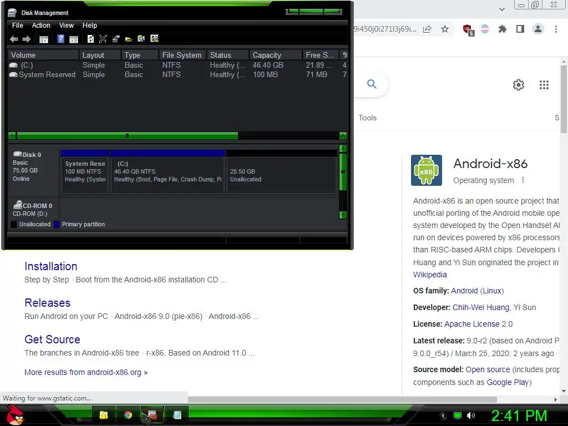Screen dimensions: 568x426
Task: Click the black Unallocated legend swatch
Action: 14,224
